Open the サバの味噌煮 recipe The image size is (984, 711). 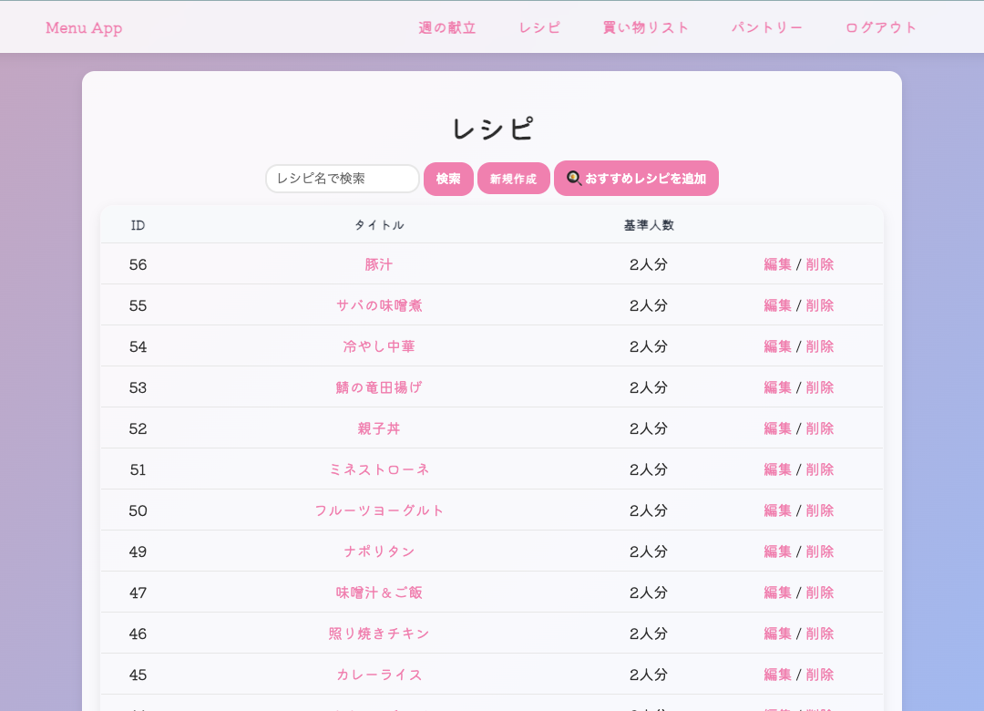click(378, 305)
